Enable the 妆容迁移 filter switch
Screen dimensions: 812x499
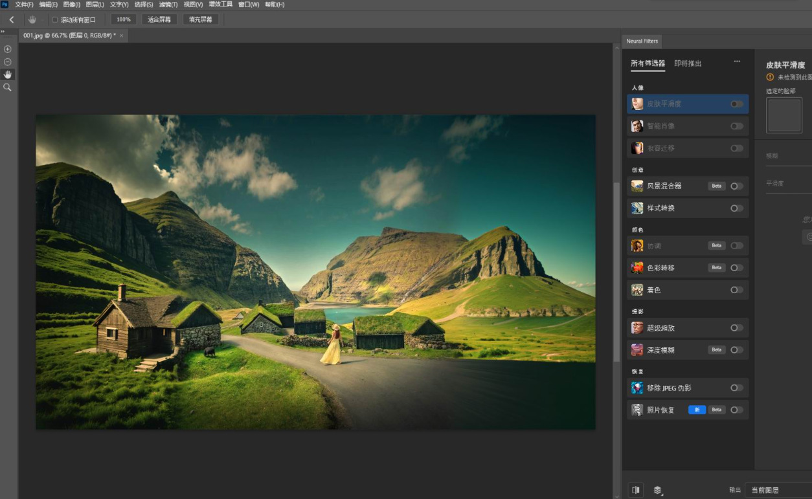737,148
